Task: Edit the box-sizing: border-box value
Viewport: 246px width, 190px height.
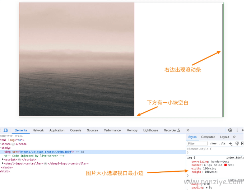Action: tap(220, 161)
